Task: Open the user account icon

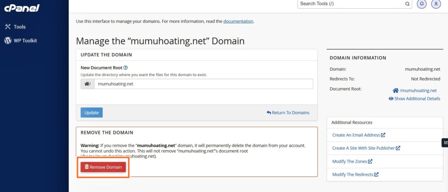Action: pyautogui.click(x=436, y=4)
